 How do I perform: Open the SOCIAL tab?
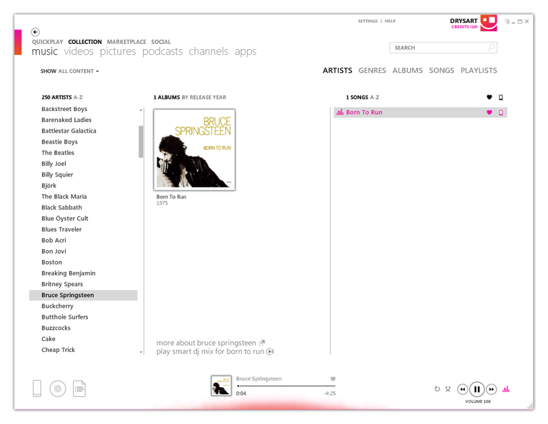(x=161, y=42)
